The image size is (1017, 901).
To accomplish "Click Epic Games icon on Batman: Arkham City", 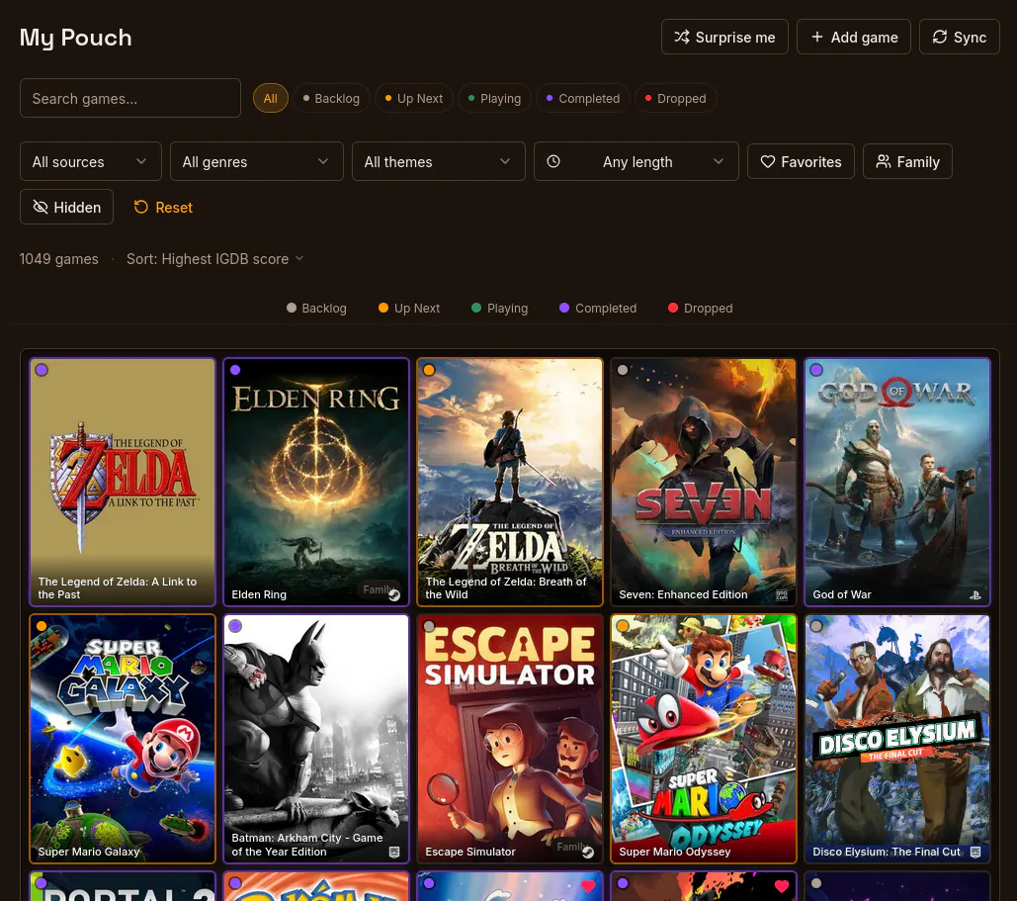I will [x=394, y=852].
